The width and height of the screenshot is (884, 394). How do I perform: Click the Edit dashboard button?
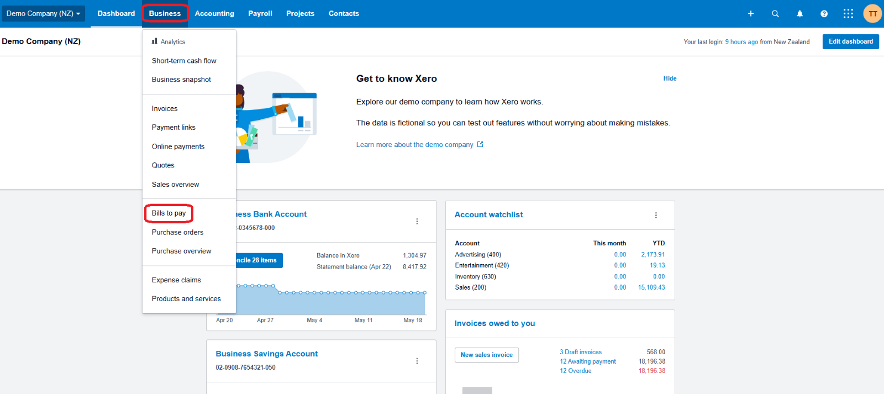[x=850, y=41]
